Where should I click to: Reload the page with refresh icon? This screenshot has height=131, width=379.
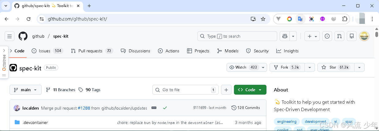[29, 19]
